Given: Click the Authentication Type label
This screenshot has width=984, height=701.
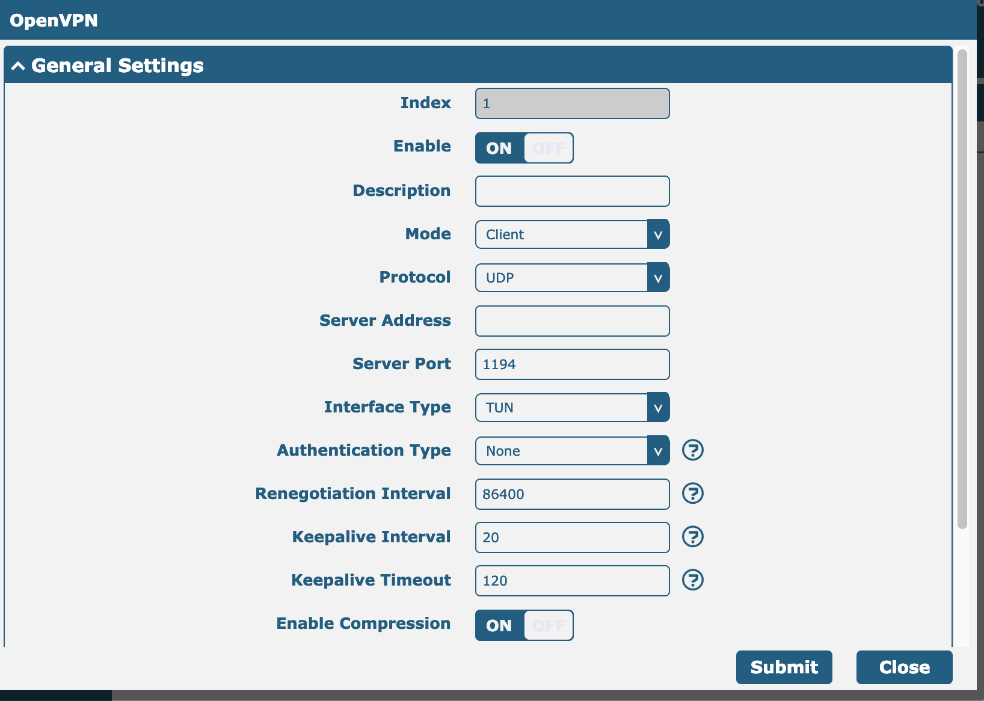Looking at the screenshot, I should point(364,450).
